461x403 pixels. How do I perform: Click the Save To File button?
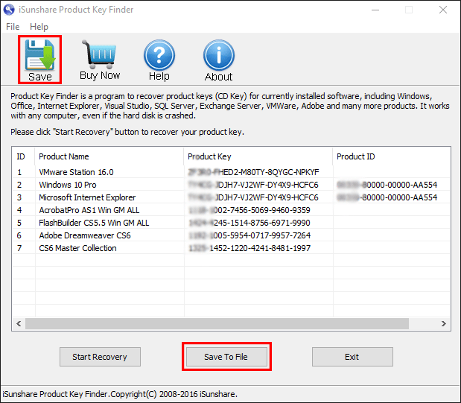coord(226,357)
